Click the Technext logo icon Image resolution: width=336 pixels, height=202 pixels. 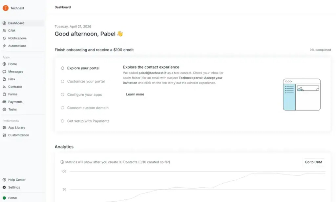coord(5,8)
